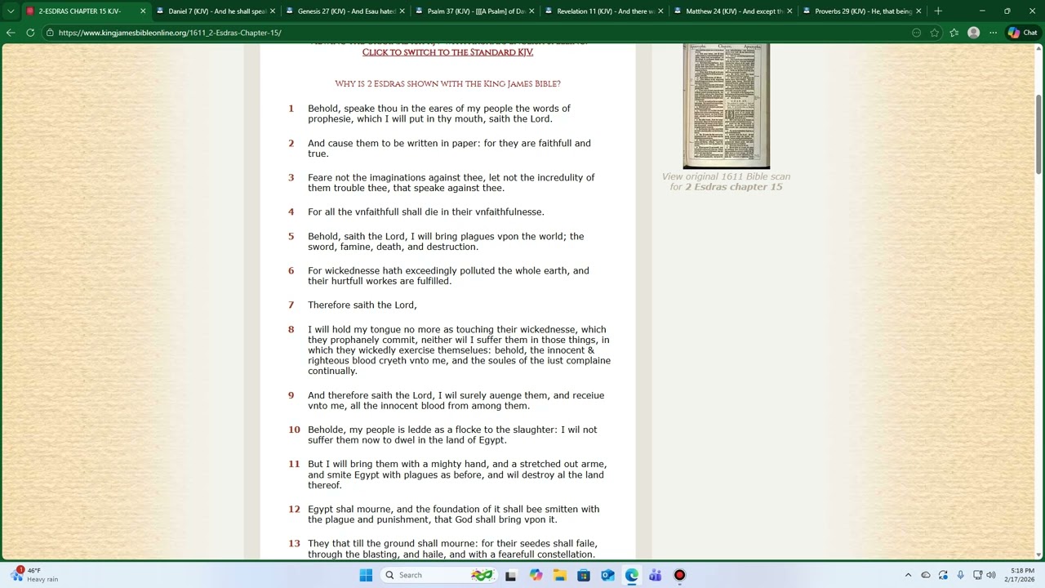Close the Genesis 27 tab
The image size is (1045, 588).
(402, 11)
